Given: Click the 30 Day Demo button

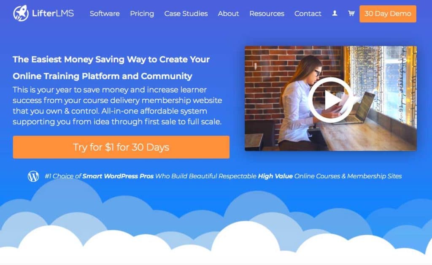Looking at the screenshot, I should click(x=388, y=14).
